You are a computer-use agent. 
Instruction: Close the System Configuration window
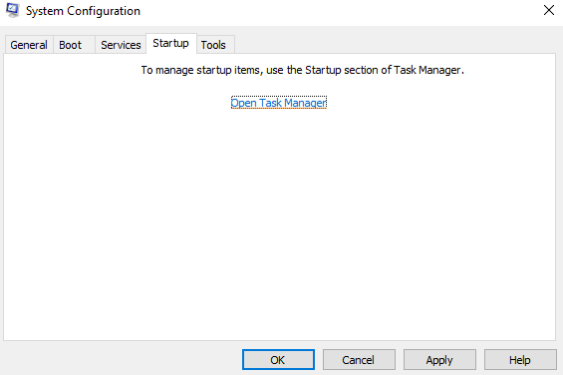click(549, 10)
